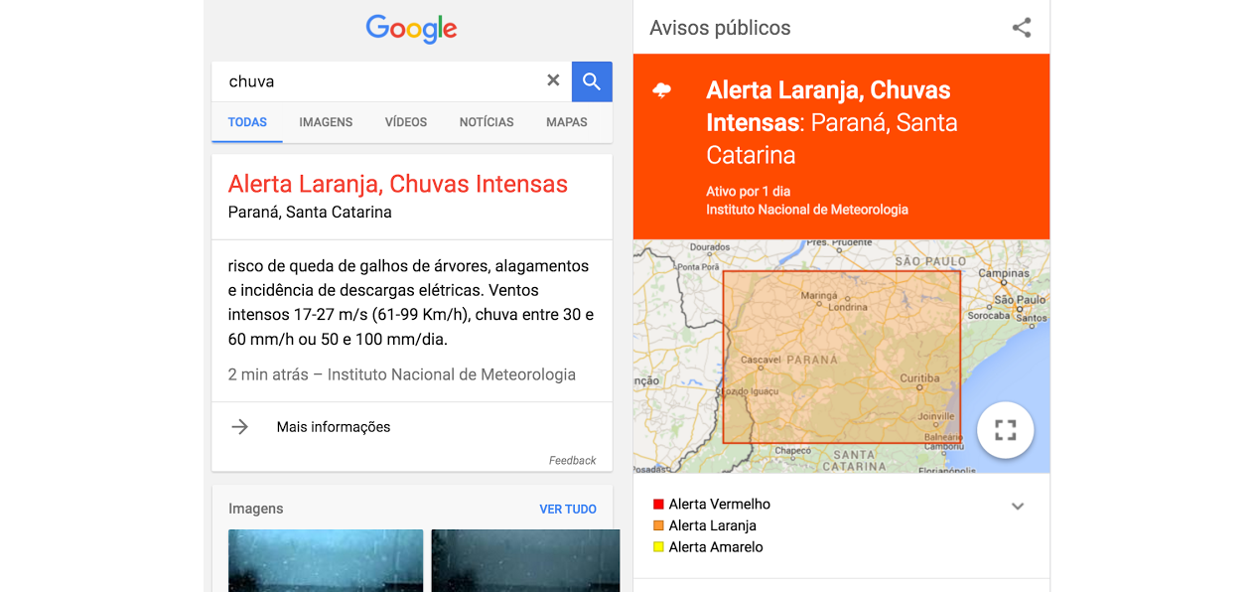1255x592 pixels.
Task: Switch to the Imagens tab
Action: pos(326,122)
